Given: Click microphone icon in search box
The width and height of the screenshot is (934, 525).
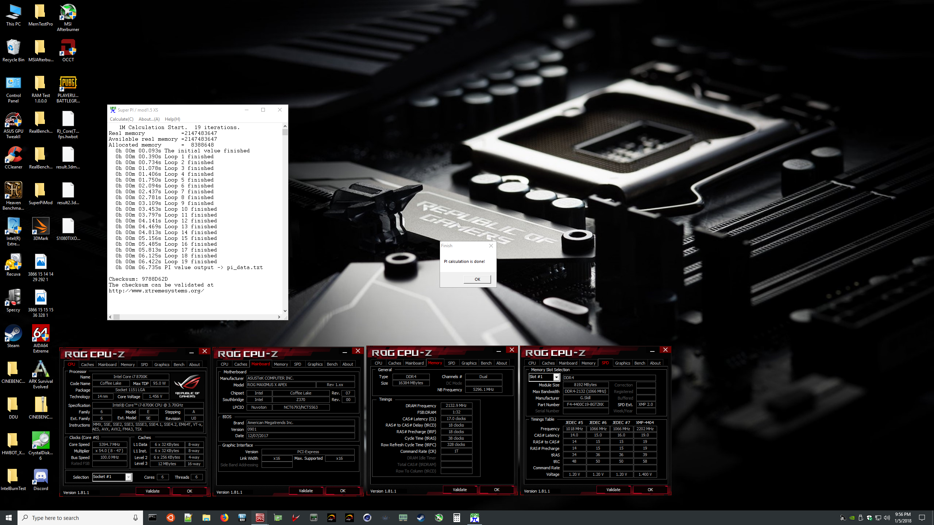Looking at the screenshot, I should click(x=135, y=518).
